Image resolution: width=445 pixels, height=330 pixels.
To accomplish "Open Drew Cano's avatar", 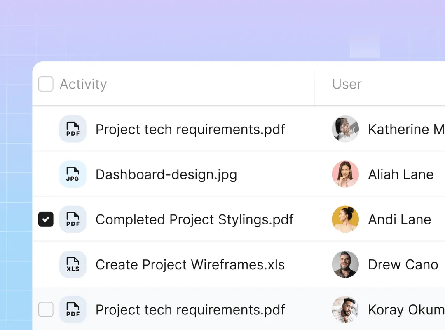I will (345, 264).
